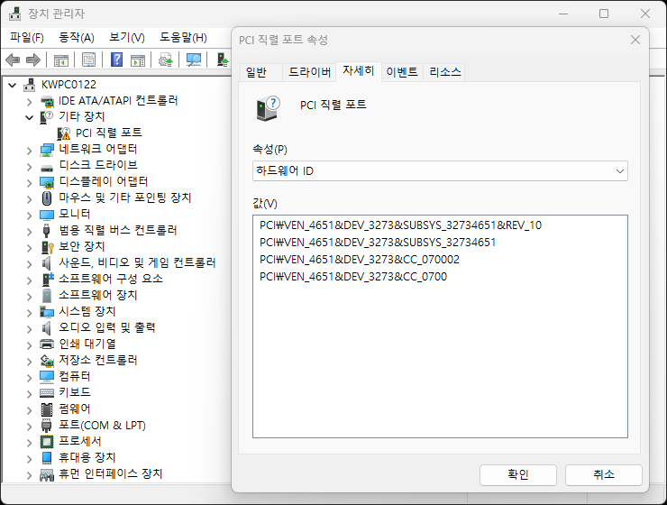Click the Properties sheet toolbar icon

(x=88, y=60)
